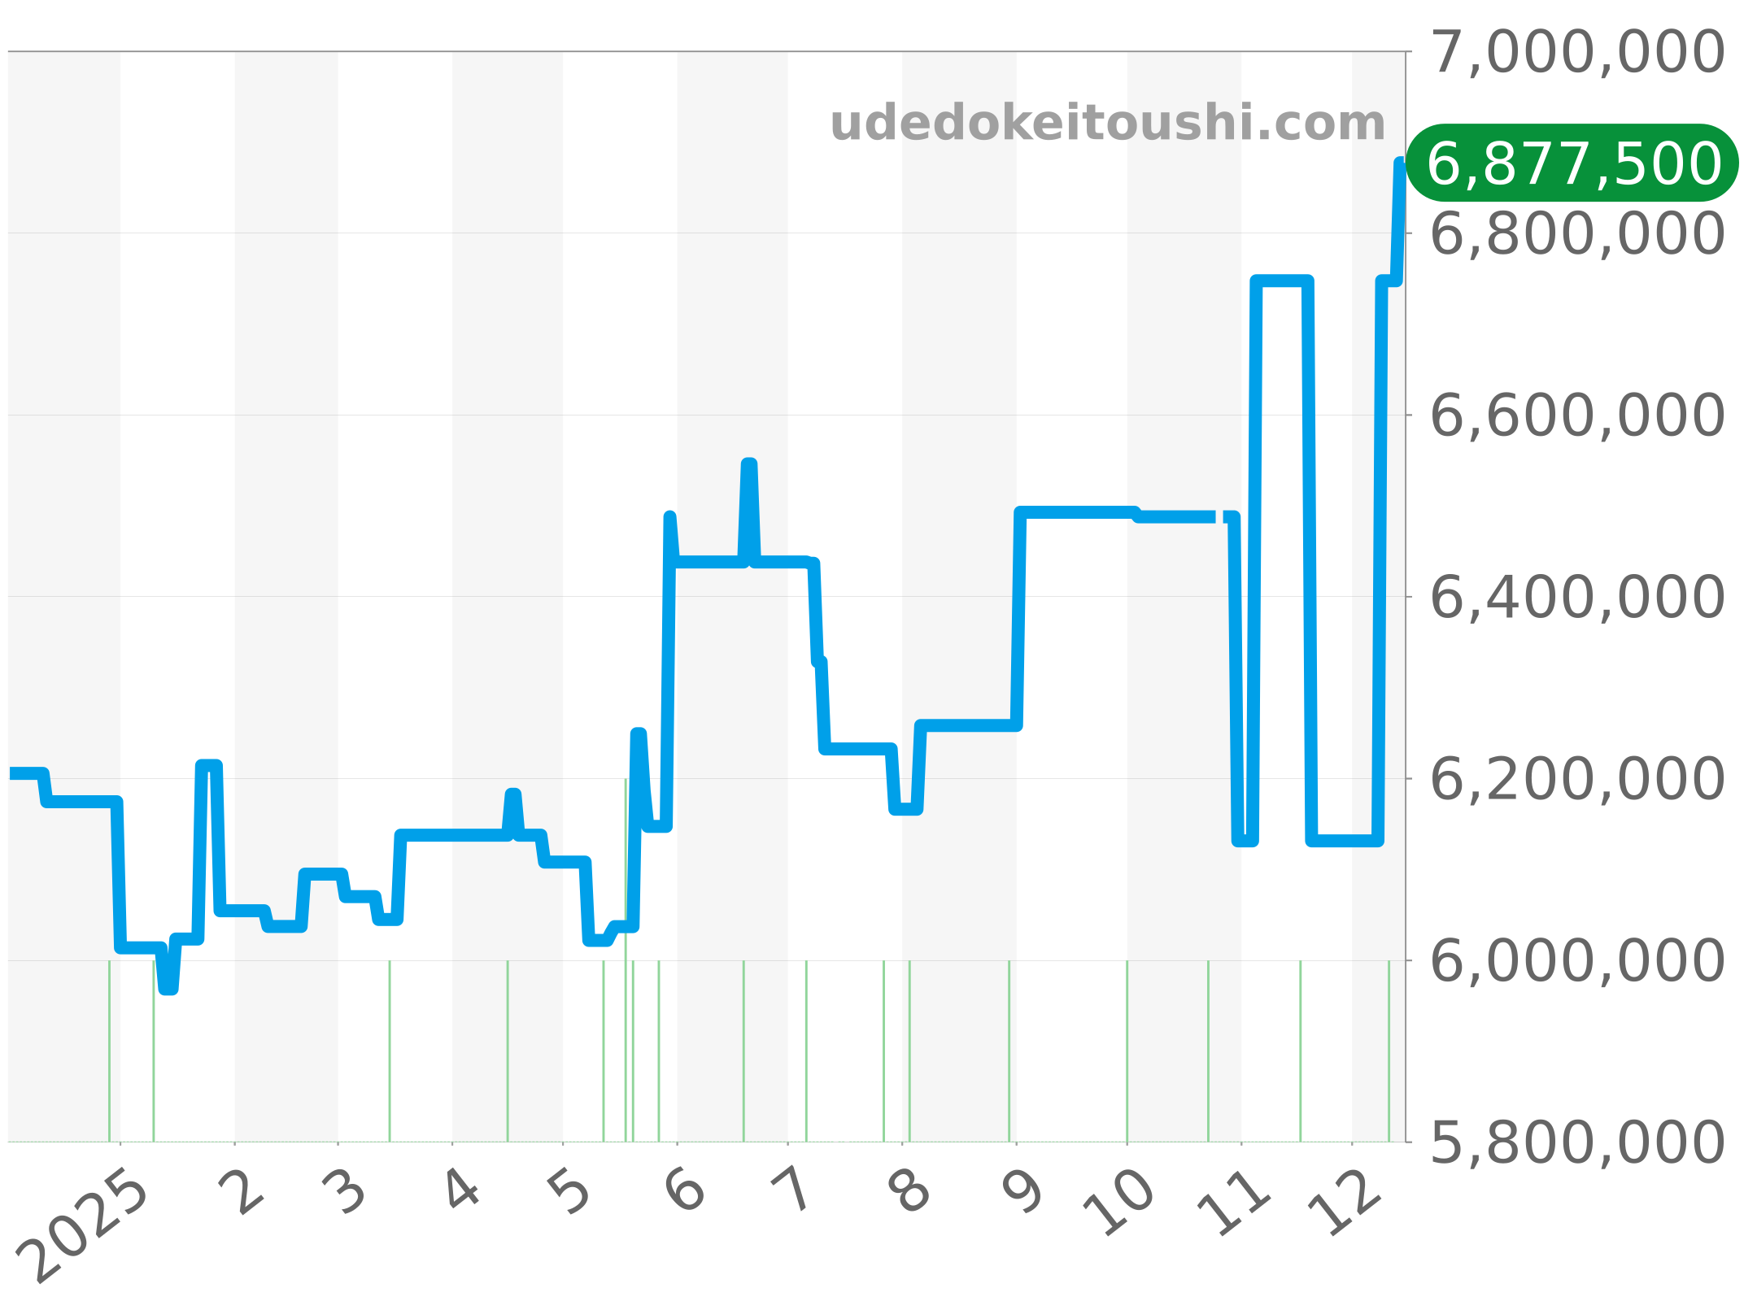Click the 6,400,000 y-axis label

pos(1576,597)
